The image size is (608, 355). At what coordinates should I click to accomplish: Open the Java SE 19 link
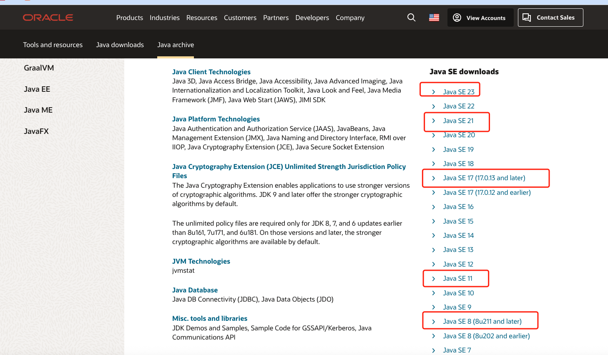tap(458, 149)
